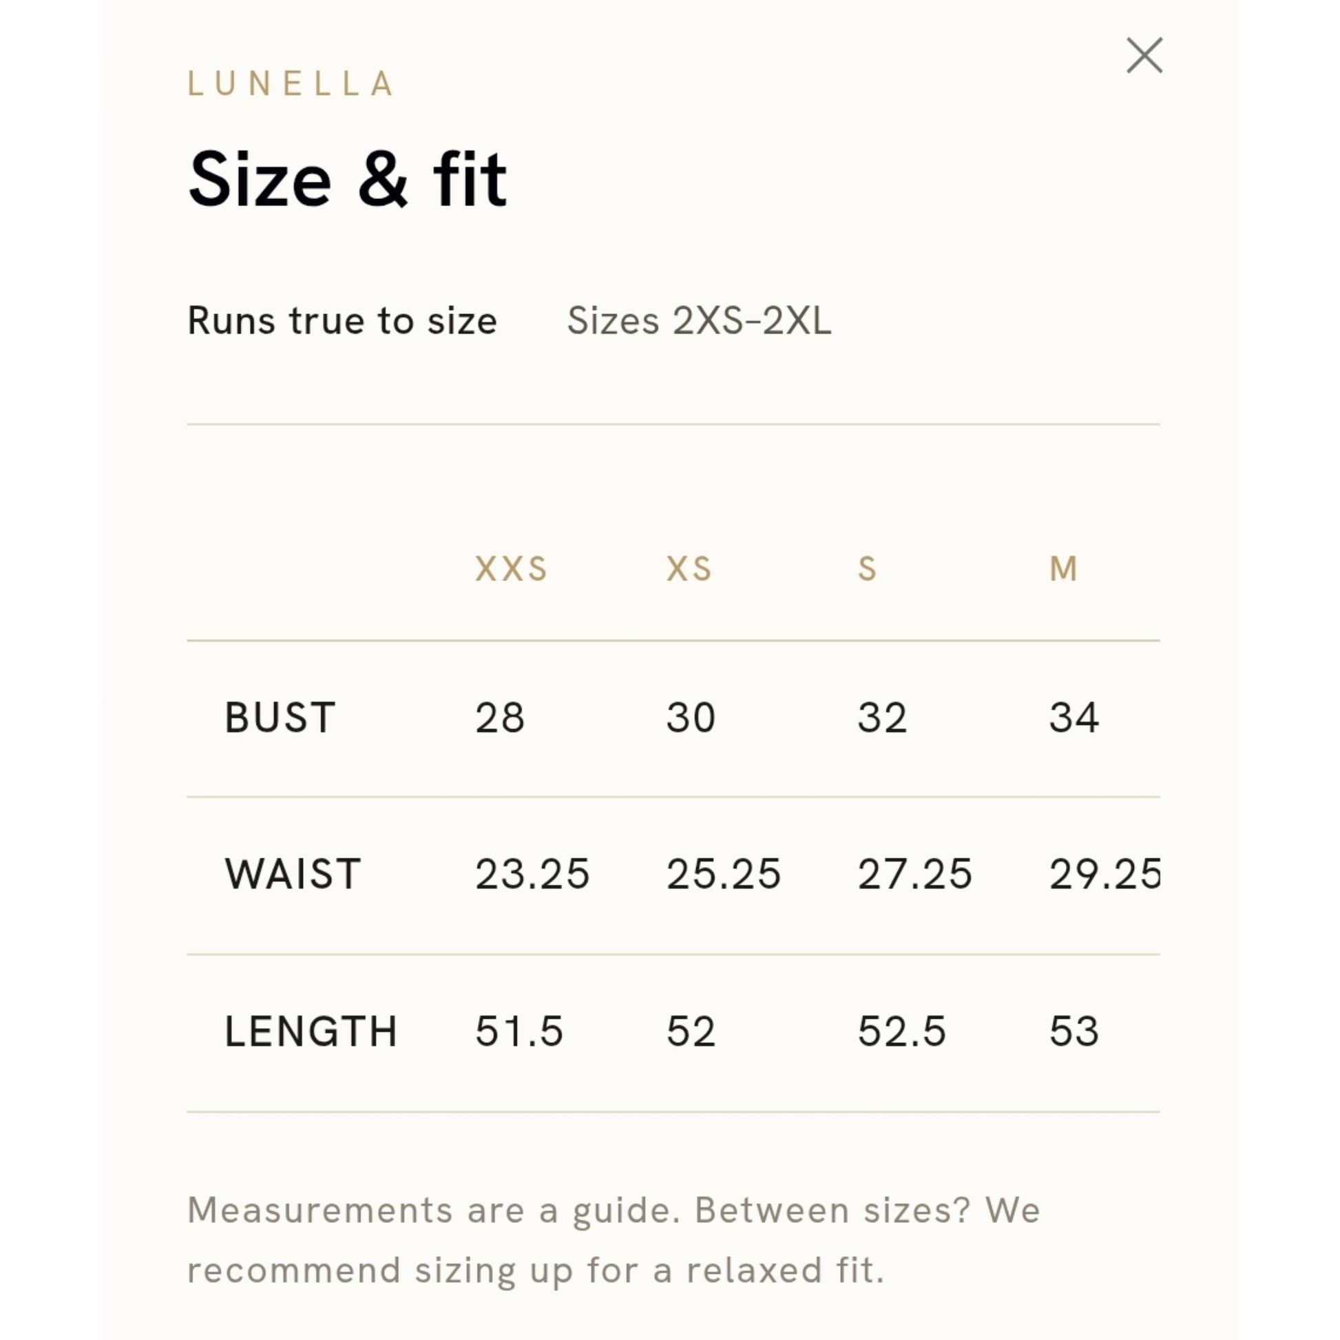1340x1340 pixels.
Task: Select the XXS size column header
Action: (511, 569)
